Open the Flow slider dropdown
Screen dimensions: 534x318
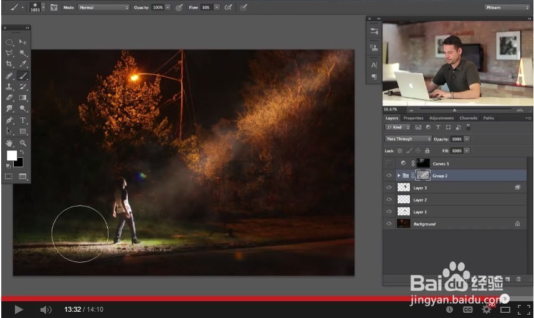pos(217,7)
